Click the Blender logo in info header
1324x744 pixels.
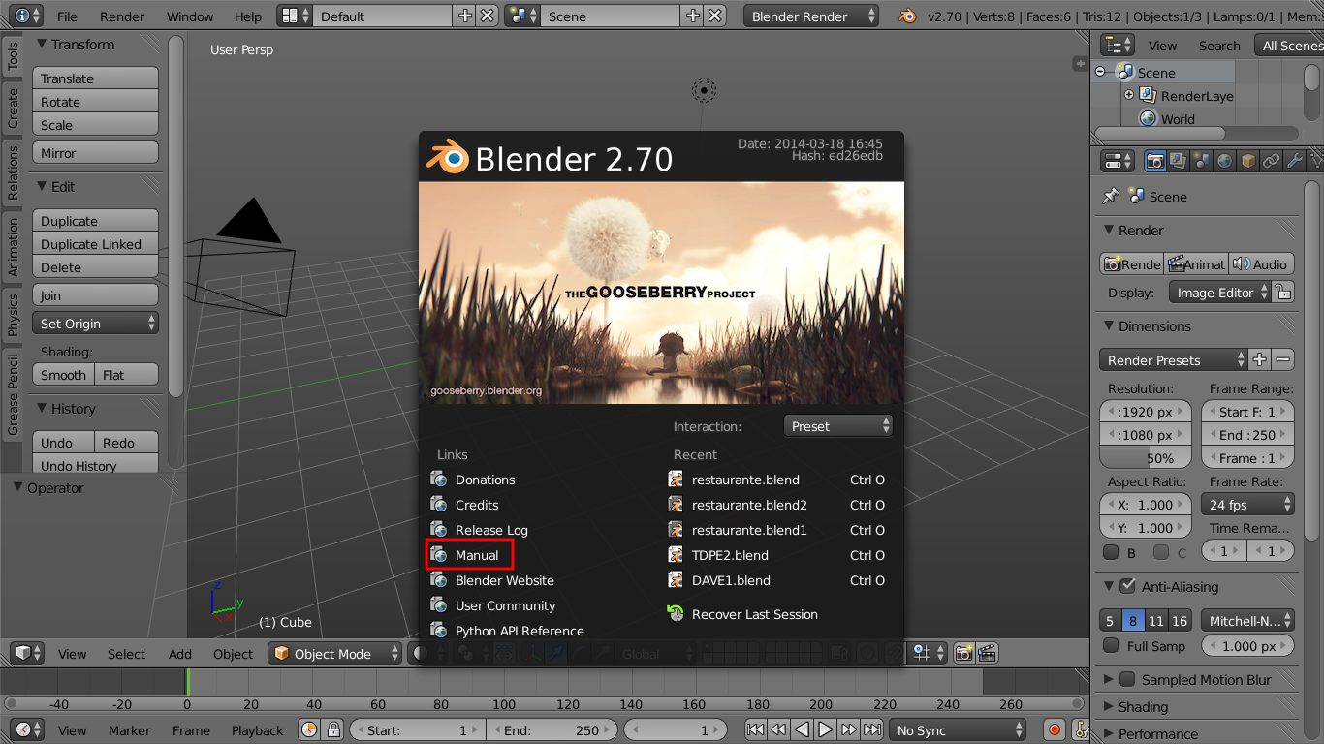click(907, 16)
